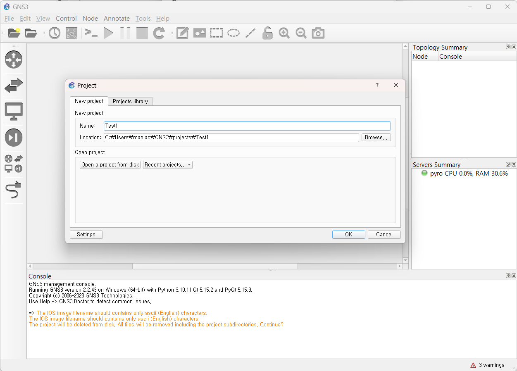Click the workspace horizontal scrollbar
Image resolution: width=517 pixels, height=371 pixels.
pyautogui.click(x=215, y=266)
